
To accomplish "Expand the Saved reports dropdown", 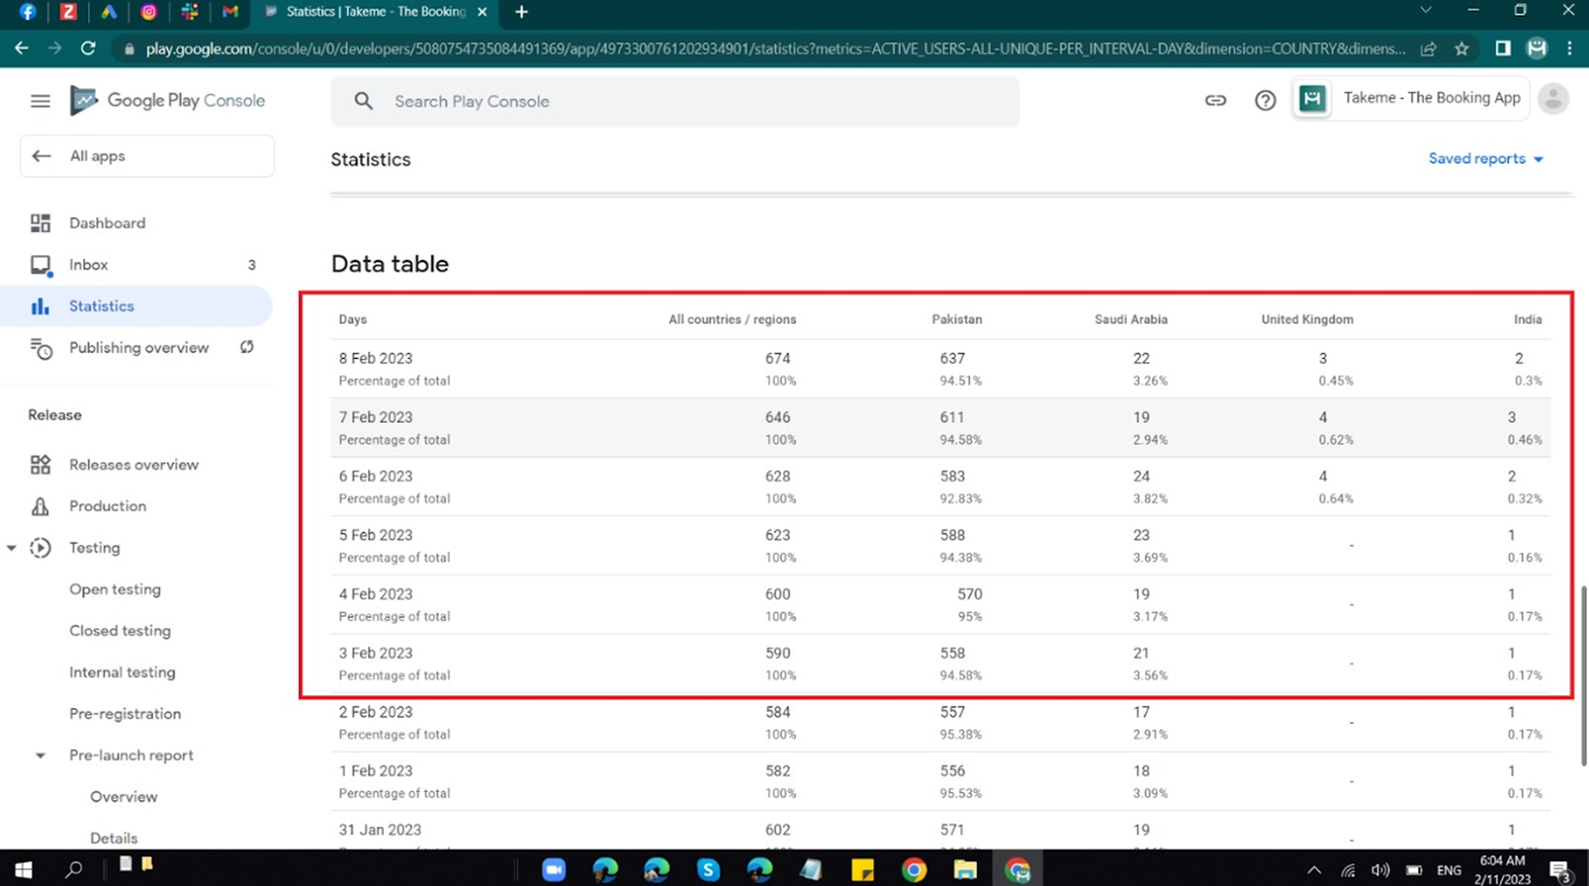I will [x=1485, y=159].
